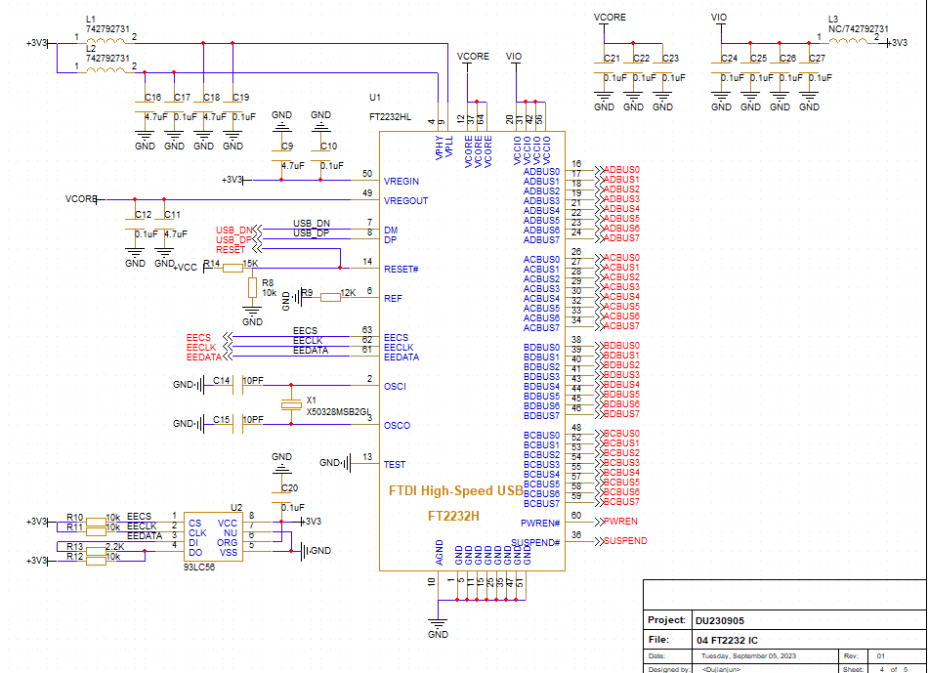Image resolution: width=929 pixels, height=673 pixels.
Task: Click the C10 capacitor symbol
Action: (x=320, y=156)
